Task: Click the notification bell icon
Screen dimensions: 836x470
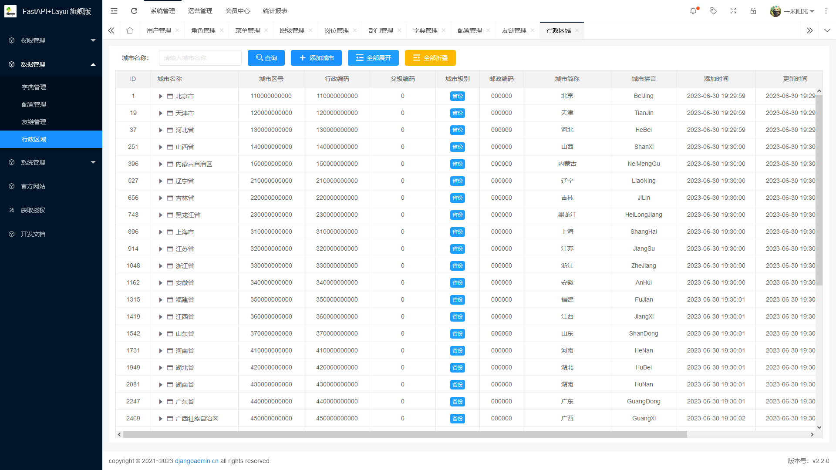Action: point(693,11)
